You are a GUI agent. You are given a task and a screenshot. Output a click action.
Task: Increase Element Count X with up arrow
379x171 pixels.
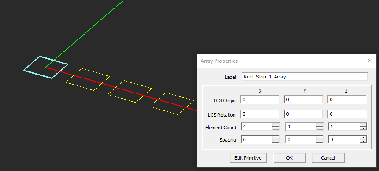[275, 125]
